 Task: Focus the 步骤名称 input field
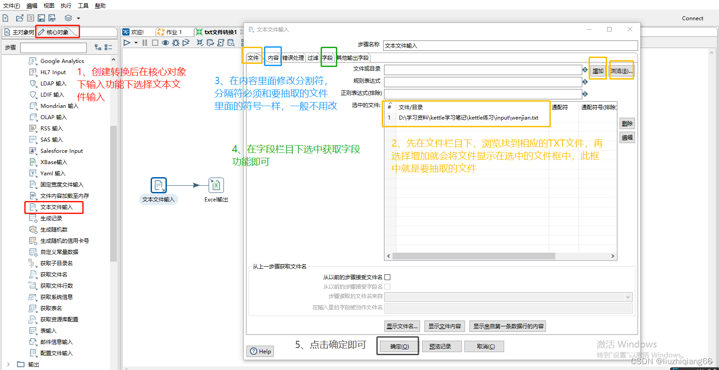pyautogui.click(x=510, y=45)
